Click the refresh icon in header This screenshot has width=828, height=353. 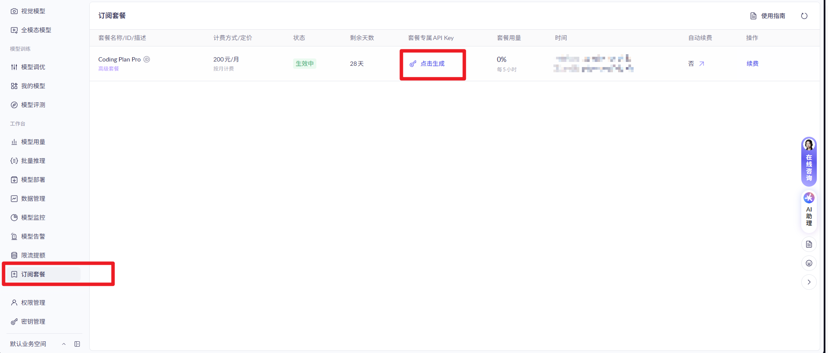[x=804, y=16]
